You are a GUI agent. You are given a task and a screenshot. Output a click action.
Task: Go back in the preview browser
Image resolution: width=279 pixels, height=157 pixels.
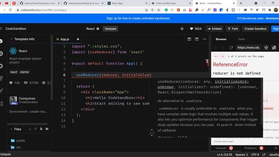216,48
